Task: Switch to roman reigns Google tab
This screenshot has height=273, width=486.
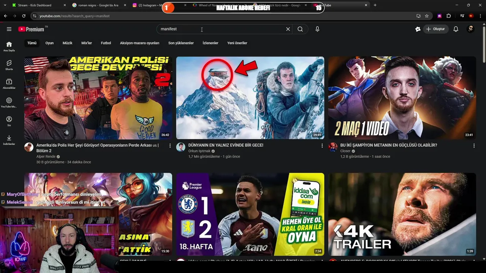Action: pos(99,5)
